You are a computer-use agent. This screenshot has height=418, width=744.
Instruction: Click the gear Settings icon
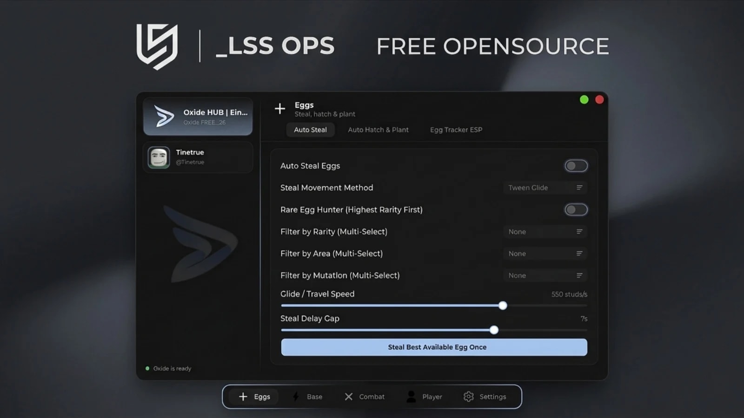(x=468, y=397)
